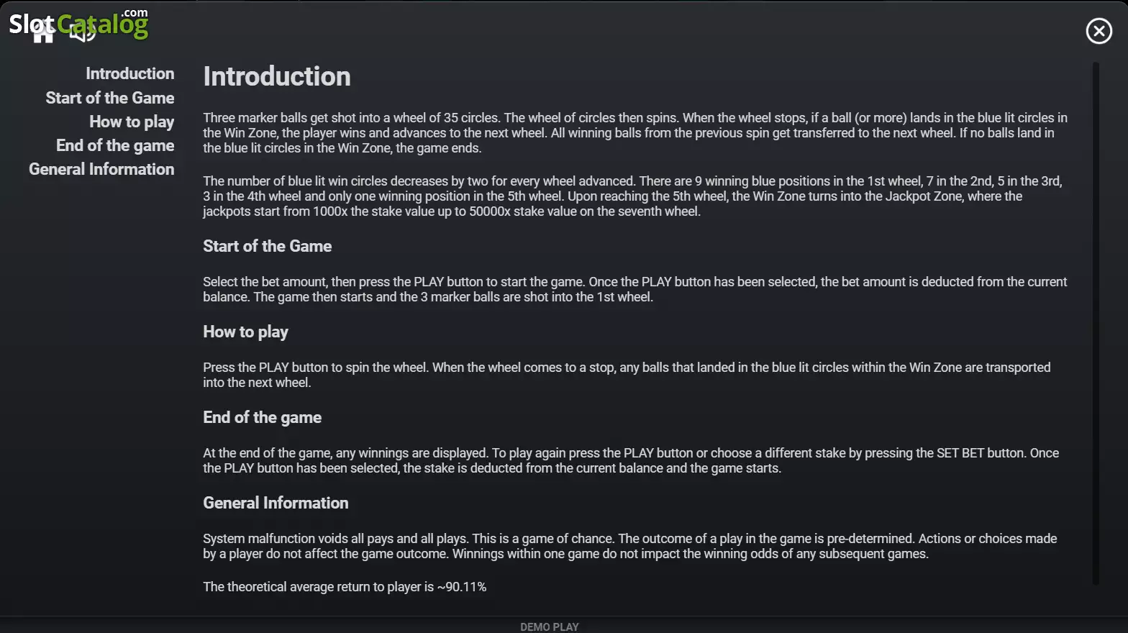This screenshot has width=1128, height=633.
Task: Click the How to play content heading
Action: point(245,332)
